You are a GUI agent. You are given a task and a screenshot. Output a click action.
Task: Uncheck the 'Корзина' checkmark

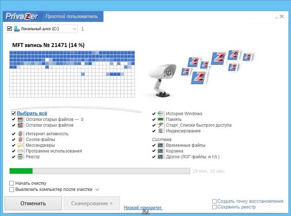[154, 151]
